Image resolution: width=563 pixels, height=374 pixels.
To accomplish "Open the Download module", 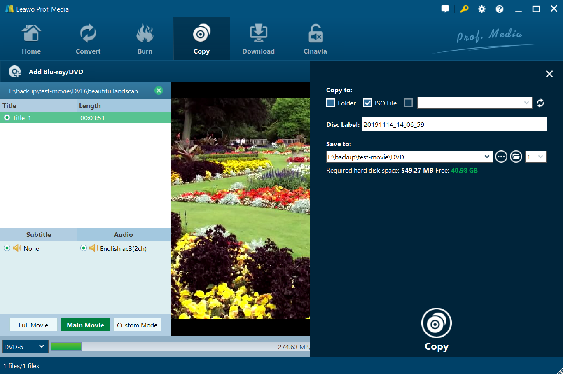I will click(x=258, y=35).
